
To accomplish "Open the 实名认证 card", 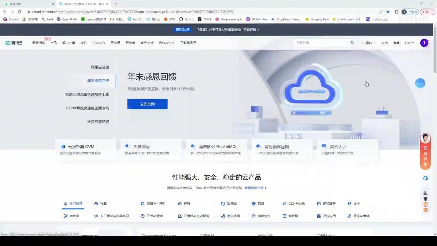I will click(348, 149).
